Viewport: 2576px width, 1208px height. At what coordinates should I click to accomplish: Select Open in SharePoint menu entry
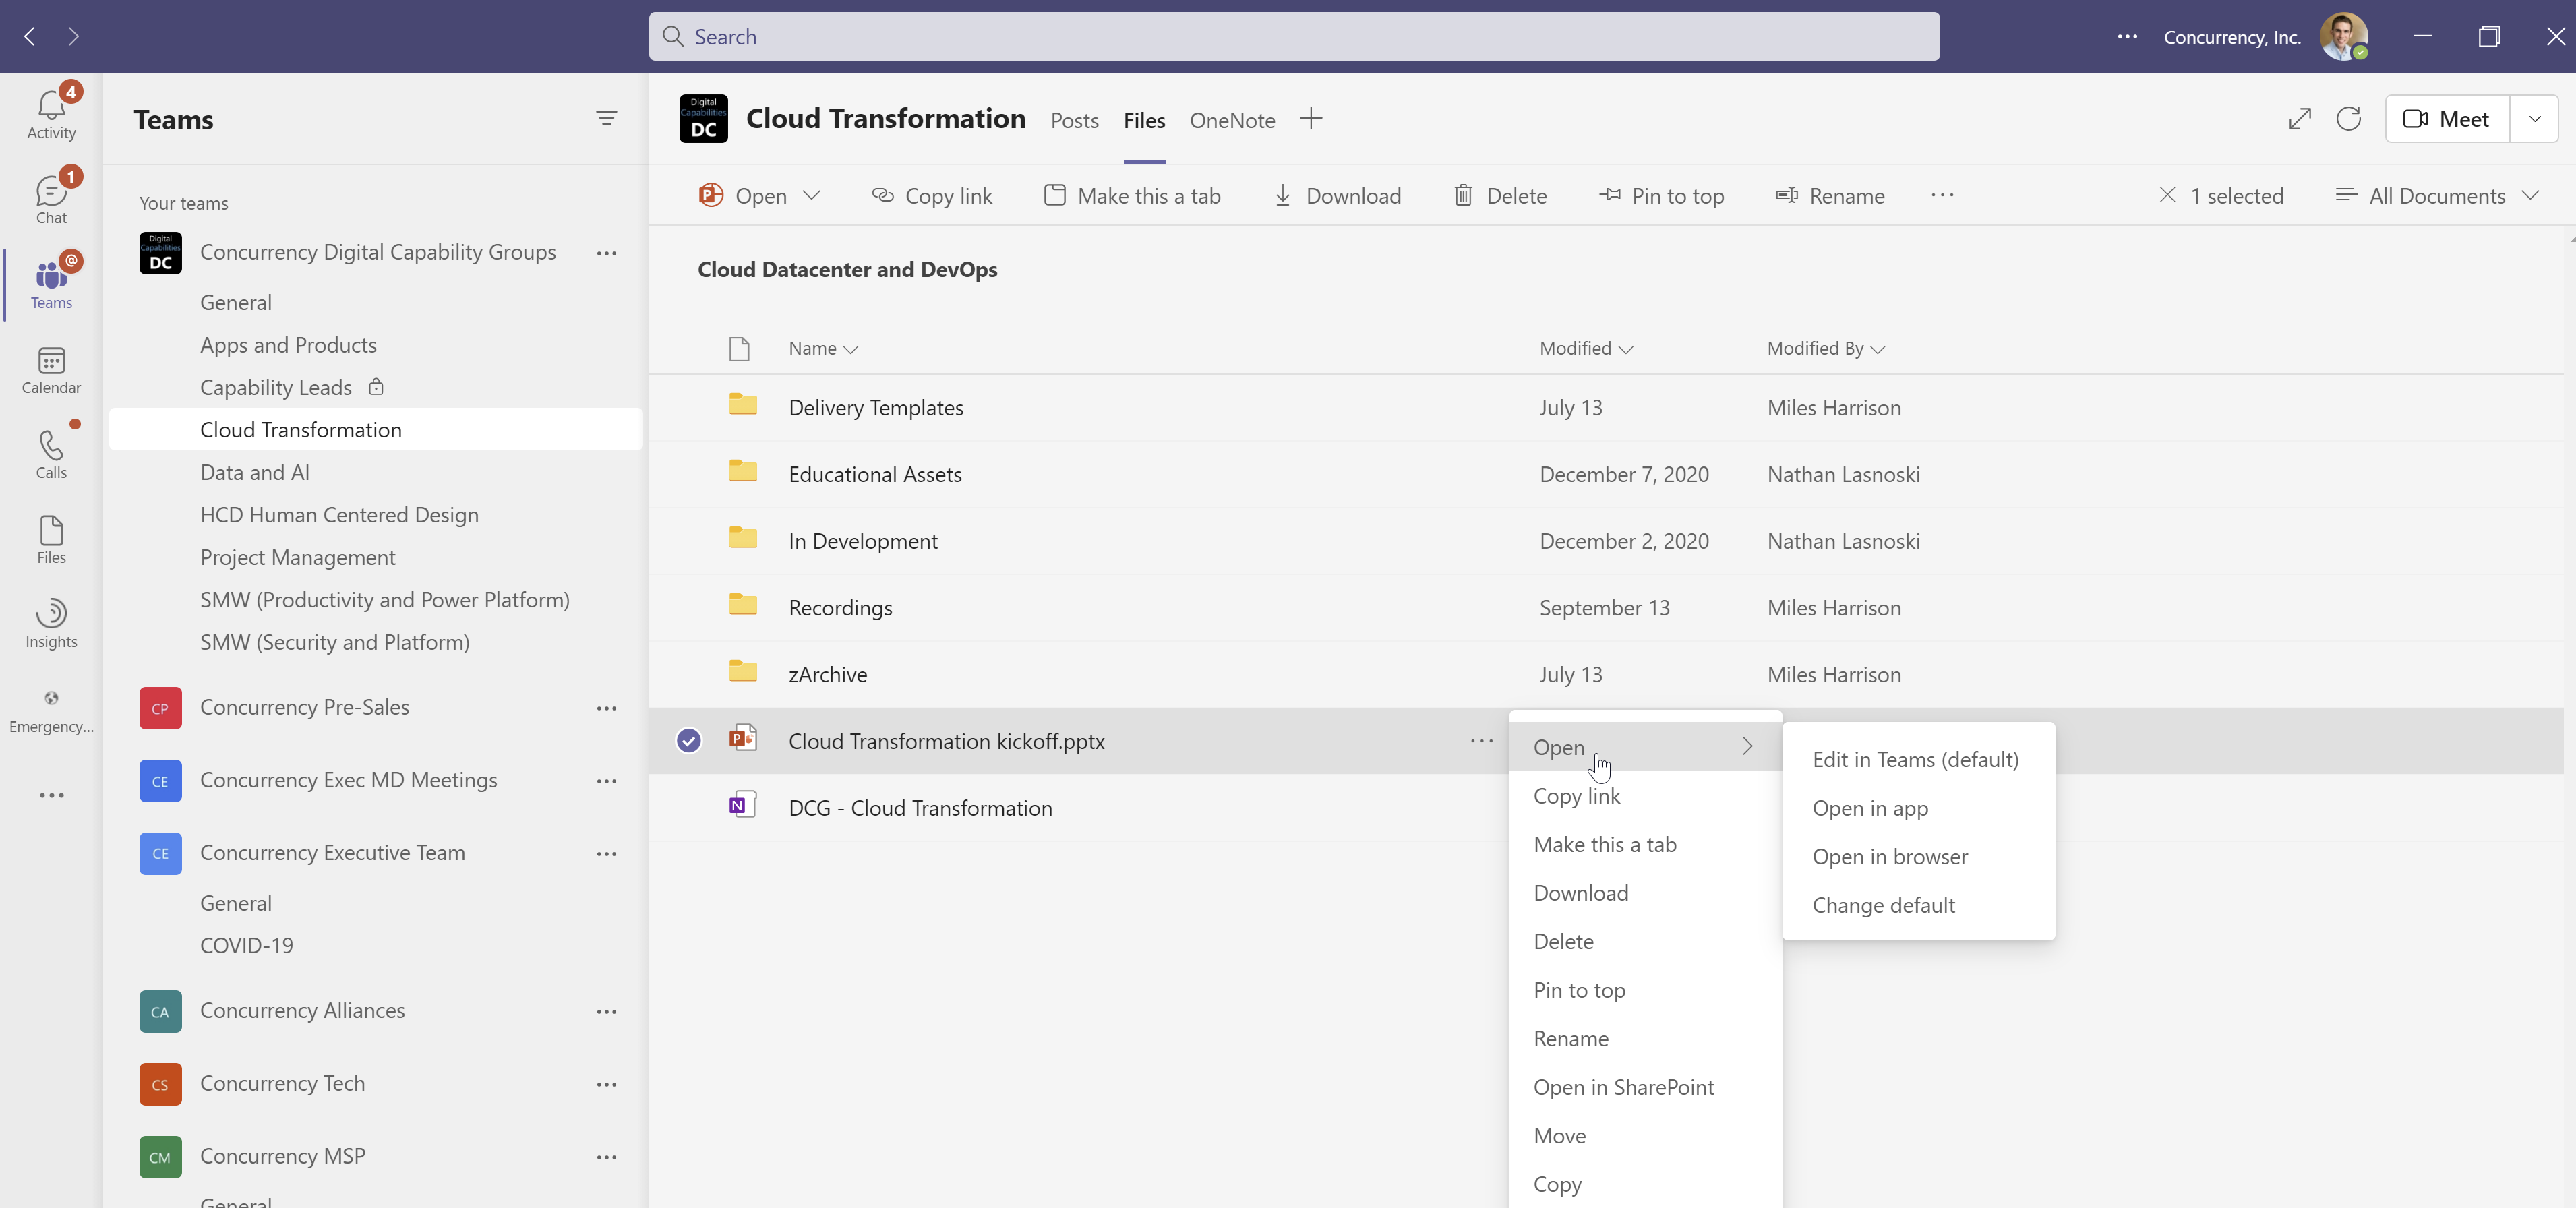click(1623, 1087)
